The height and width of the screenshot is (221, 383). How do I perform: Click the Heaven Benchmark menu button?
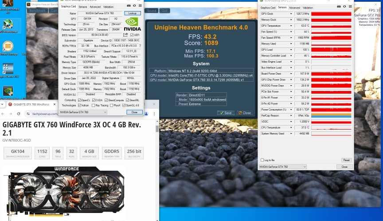pyautogui.click(x=37, y=11)
